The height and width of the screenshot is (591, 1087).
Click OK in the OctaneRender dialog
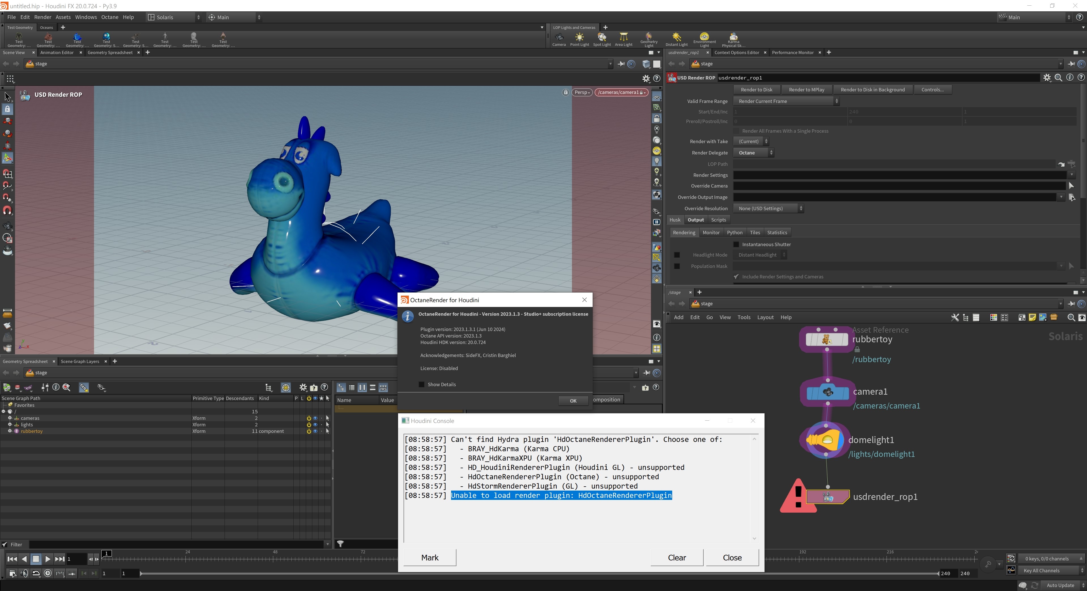(573, 401)
